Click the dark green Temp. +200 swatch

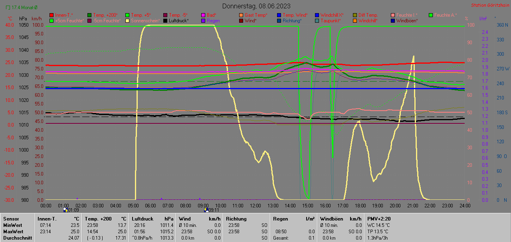89,15
